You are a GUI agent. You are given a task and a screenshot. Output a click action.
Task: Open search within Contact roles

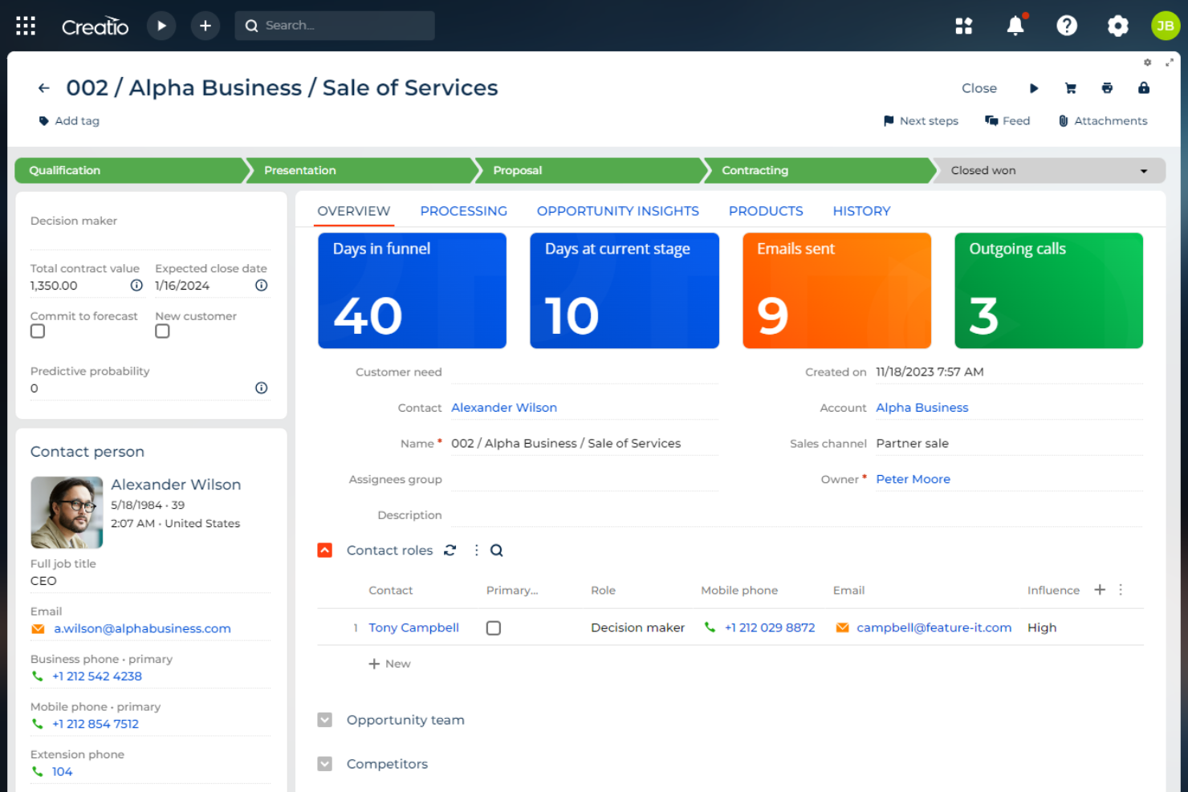(x=496, y=550)
